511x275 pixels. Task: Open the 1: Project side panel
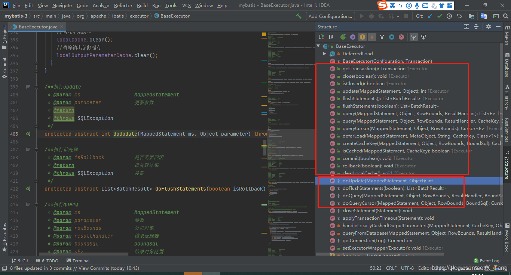[x=4, y=37]
